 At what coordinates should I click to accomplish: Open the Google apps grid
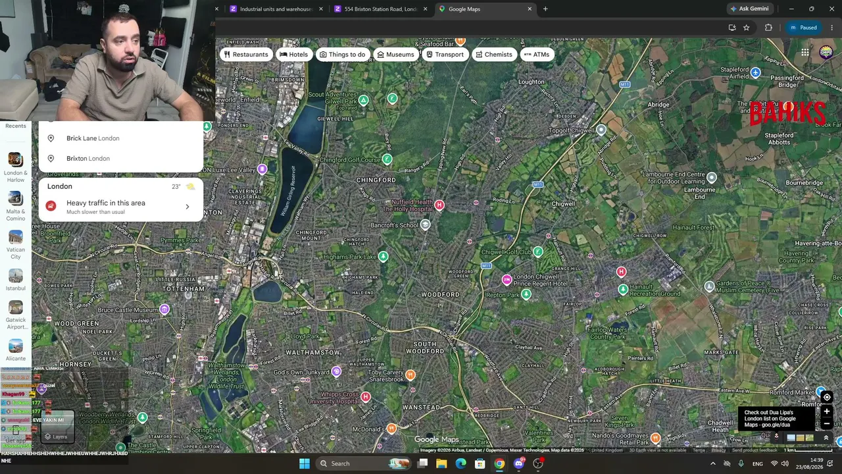pyautogui.click(x=805, y=53)
